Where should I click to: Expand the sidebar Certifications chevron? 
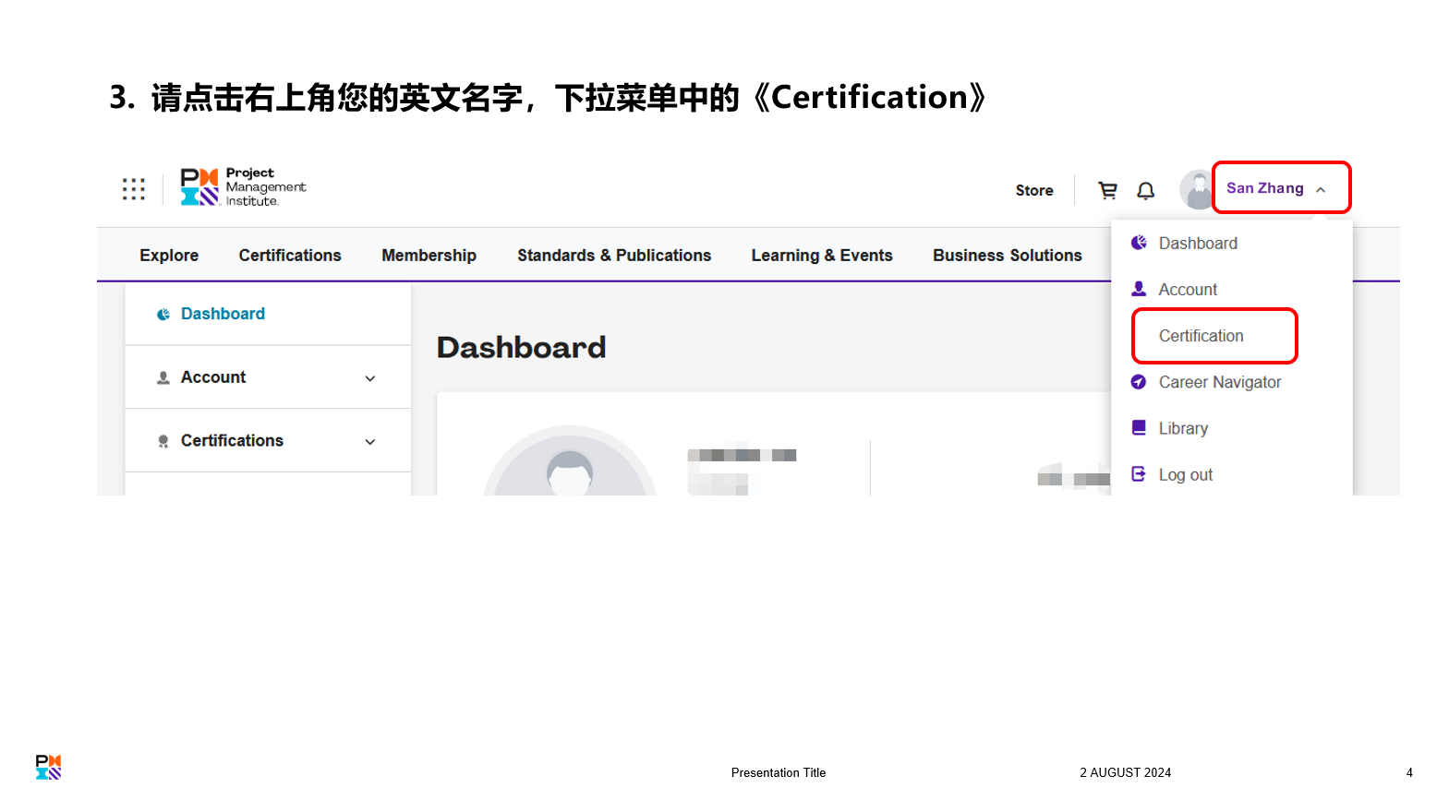[370, 442]
